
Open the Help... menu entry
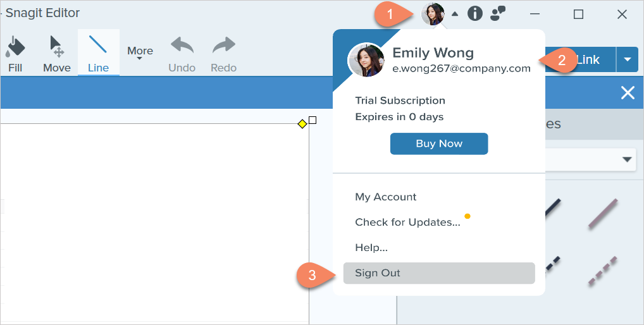[371, 247]
